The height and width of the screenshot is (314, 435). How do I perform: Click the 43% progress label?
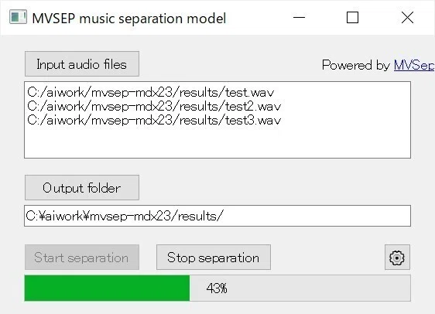(x=217, y=288)
